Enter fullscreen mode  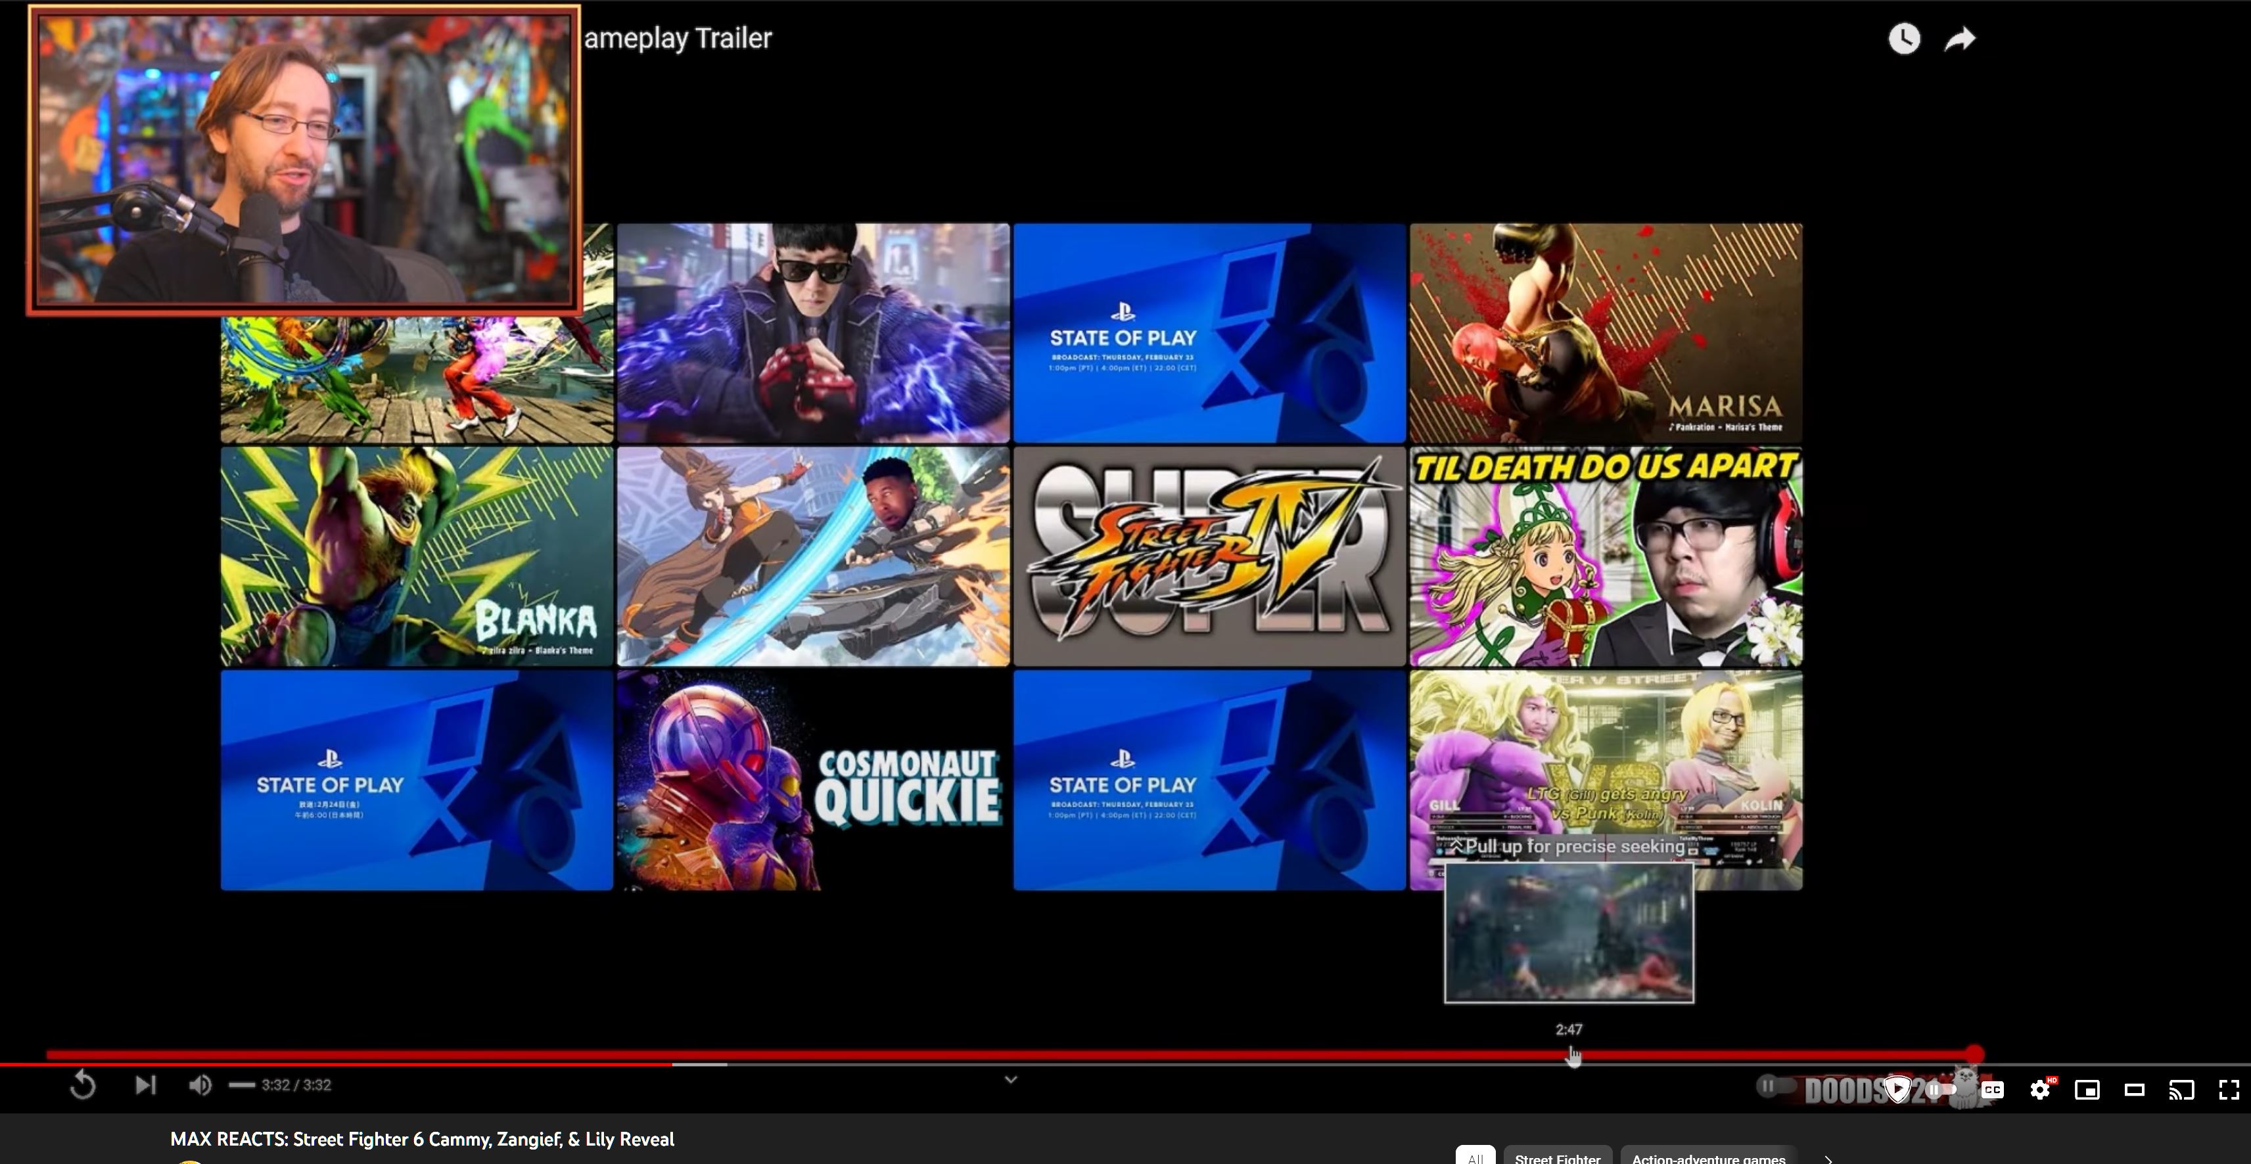pyautogui.click(x=2228, y=1090)
